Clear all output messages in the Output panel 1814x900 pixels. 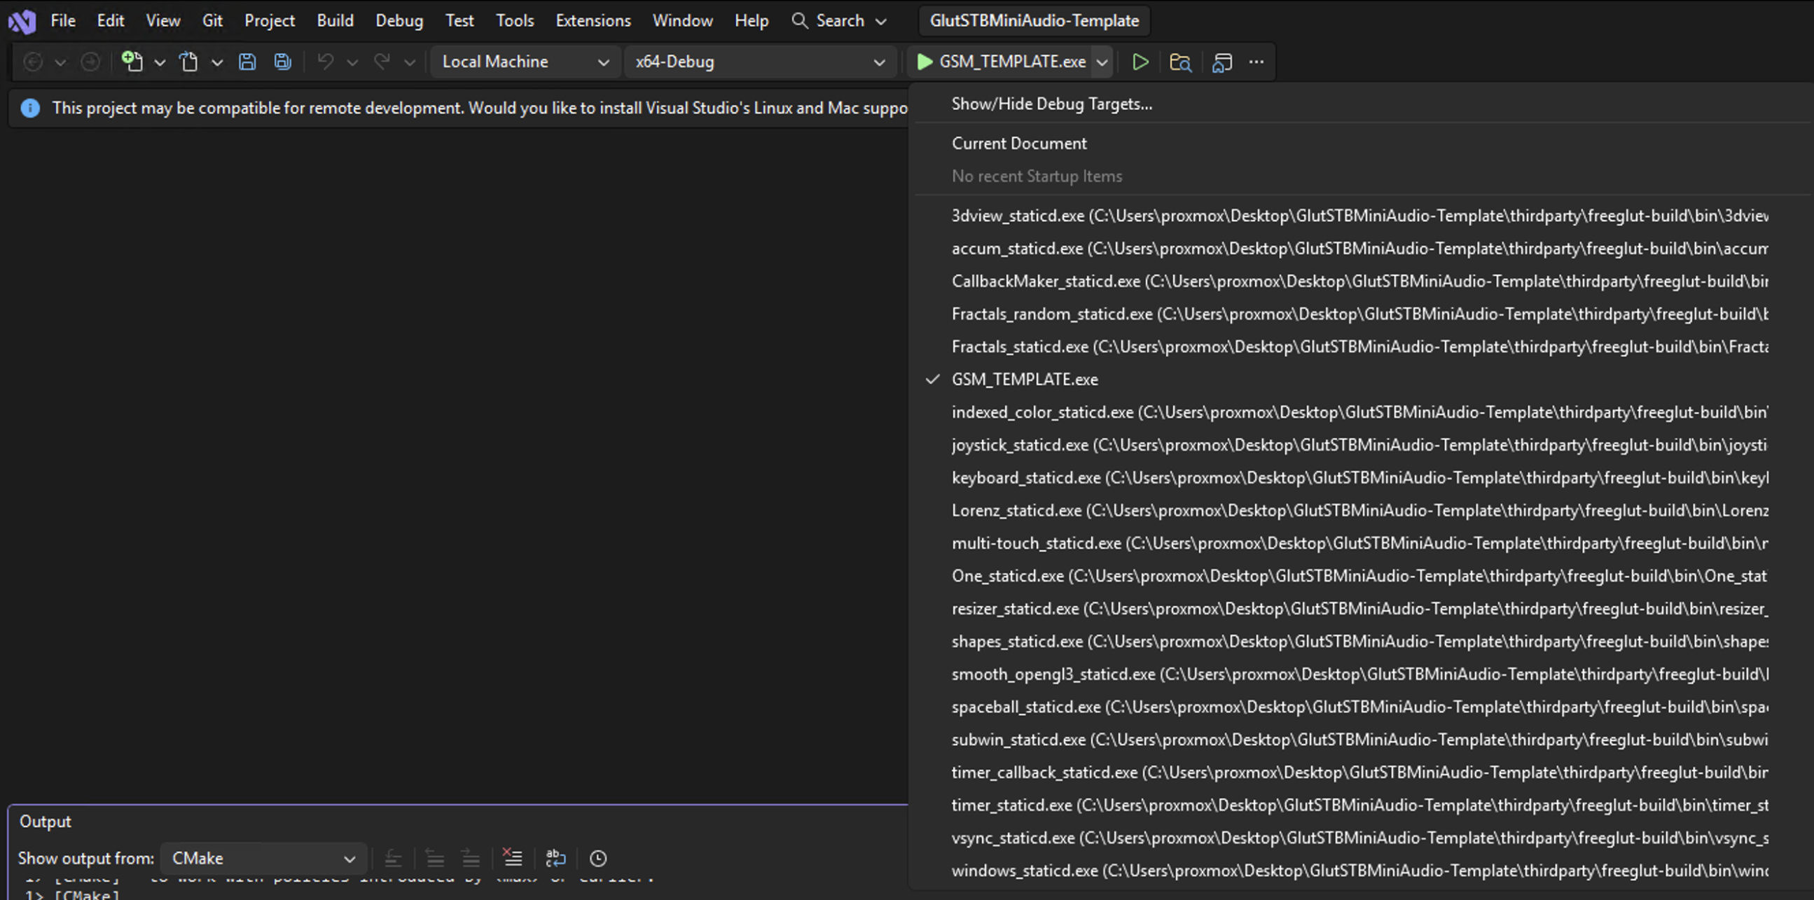point(513,858)
